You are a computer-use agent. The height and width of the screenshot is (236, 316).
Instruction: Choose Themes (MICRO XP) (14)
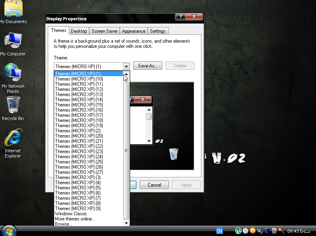(89, 100)
